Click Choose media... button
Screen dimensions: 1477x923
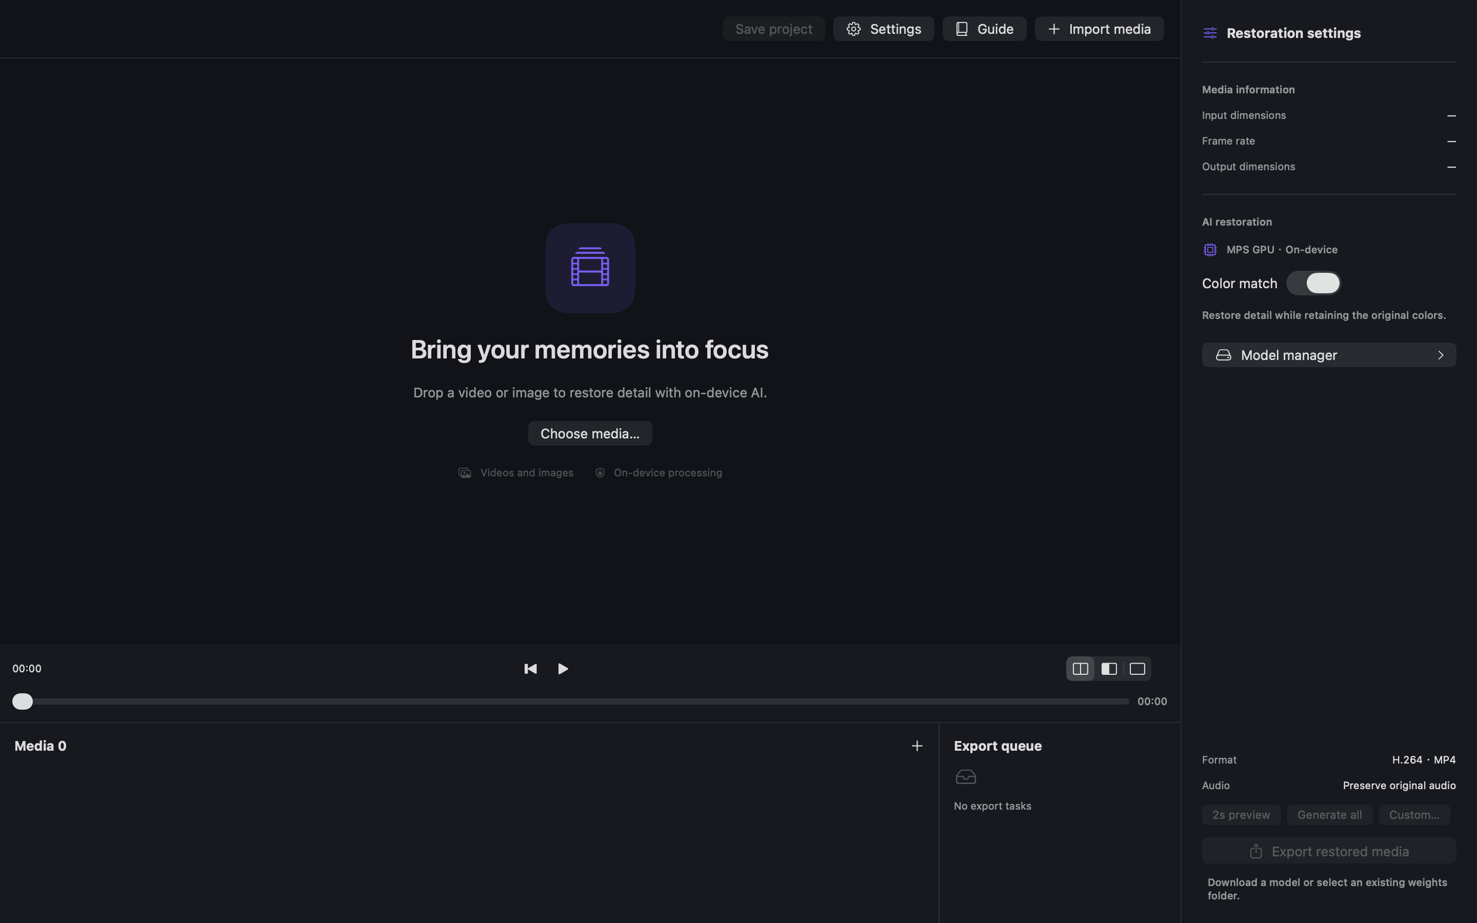click(x=590, y=433)
